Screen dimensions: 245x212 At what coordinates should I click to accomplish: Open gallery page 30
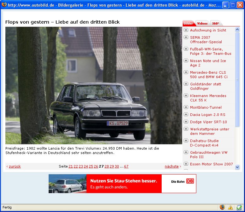click(117, 166)
